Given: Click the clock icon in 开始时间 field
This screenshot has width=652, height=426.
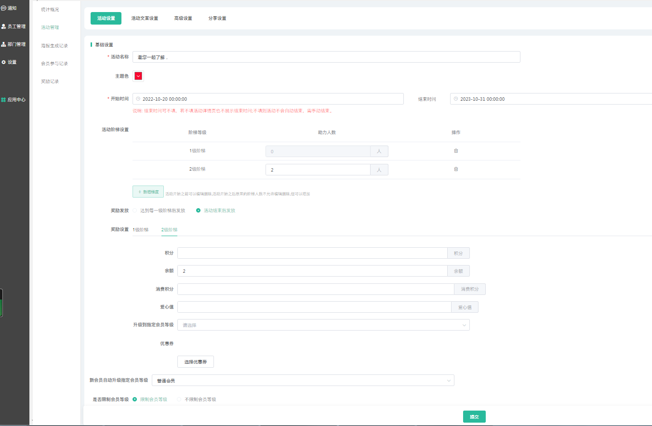Looking at the screenshot, I should tap(138, 99).
